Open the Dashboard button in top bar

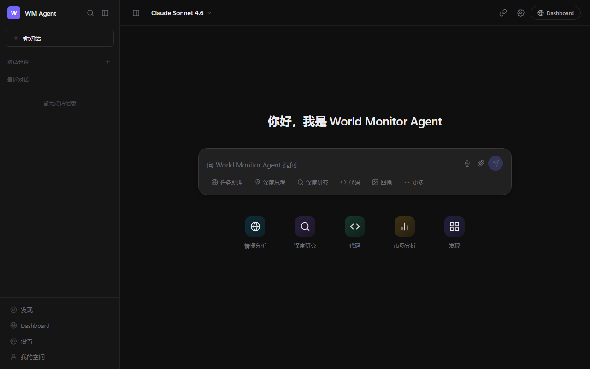point(555,13)
